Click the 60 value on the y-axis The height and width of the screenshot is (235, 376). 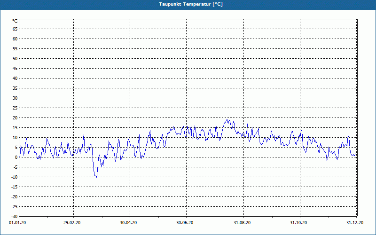pyautogui.click(x=15, y=39)
